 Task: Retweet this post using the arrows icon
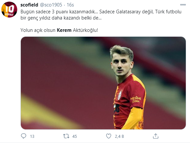(x=66, y=136)
